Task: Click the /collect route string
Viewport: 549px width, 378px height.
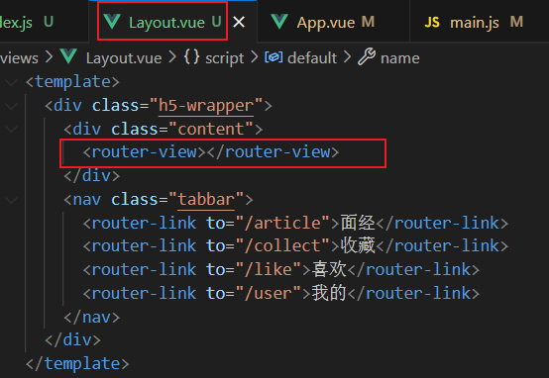Action: [x=282, y=246]
